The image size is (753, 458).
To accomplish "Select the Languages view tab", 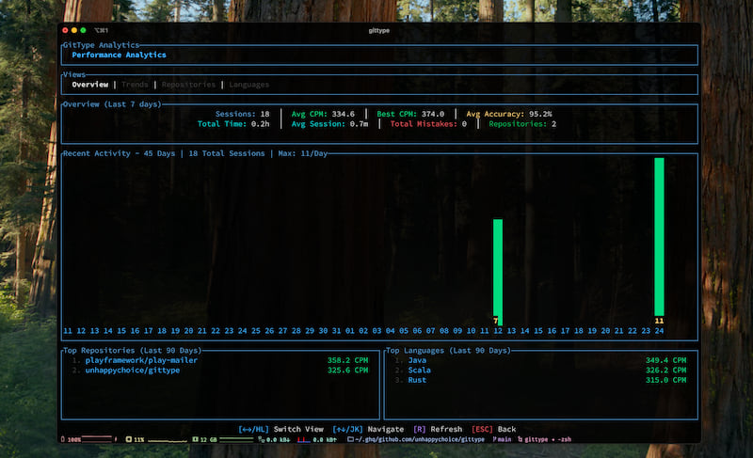I will (x=248, y=85).
